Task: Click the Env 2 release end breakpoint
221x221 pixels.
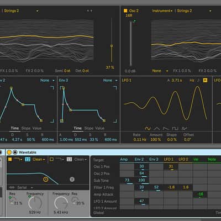Action: (41, 120)
